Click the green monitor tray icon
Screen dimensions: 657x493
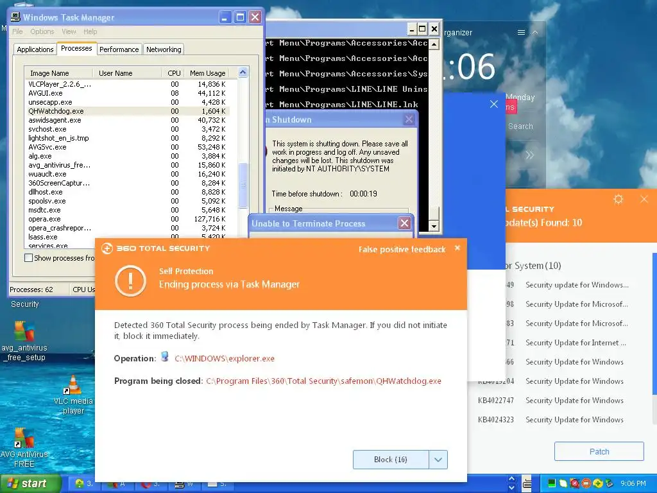click(x=551, y=483)
